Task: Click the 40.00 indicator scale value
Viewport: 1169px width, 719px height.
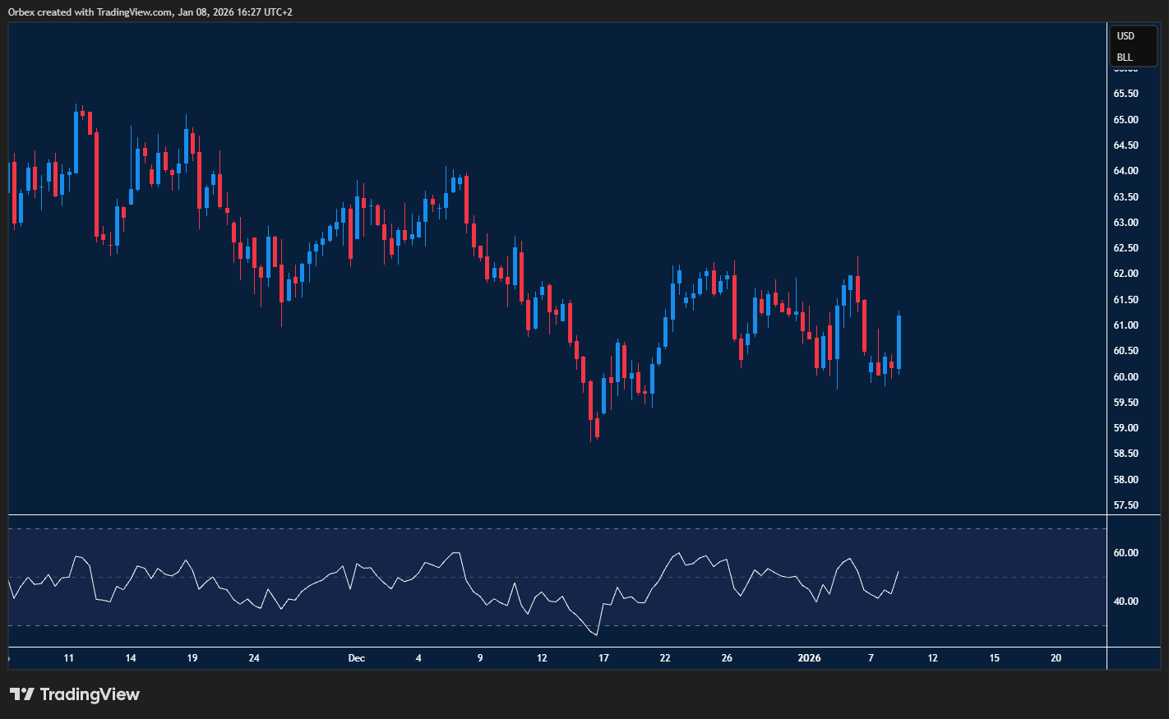Action: [x=1127, y=601]
